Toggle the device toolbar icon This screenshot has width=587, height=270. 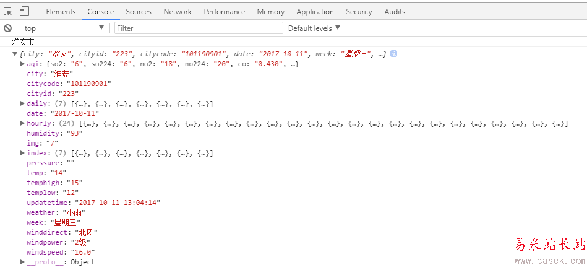pos(24,12)
